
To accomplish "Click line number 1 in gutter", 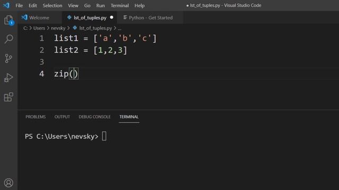I will [x=41, y=39].
